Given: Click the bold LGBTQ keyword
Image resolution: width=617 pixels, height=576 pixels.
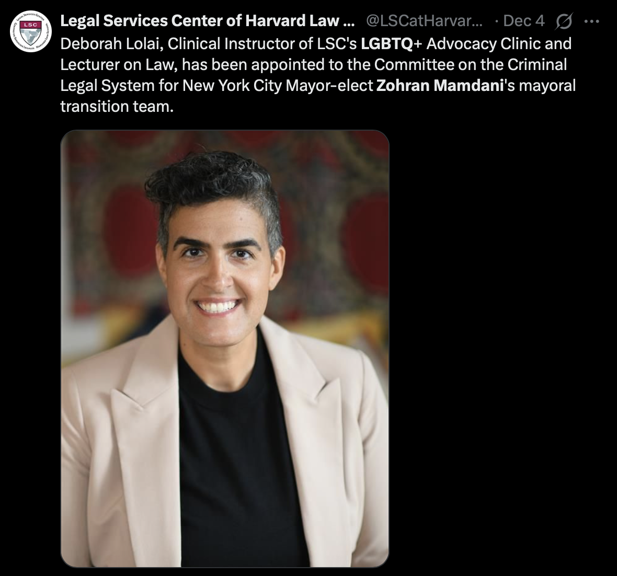Looking at the screenshot, I should [x=387, y=44].
